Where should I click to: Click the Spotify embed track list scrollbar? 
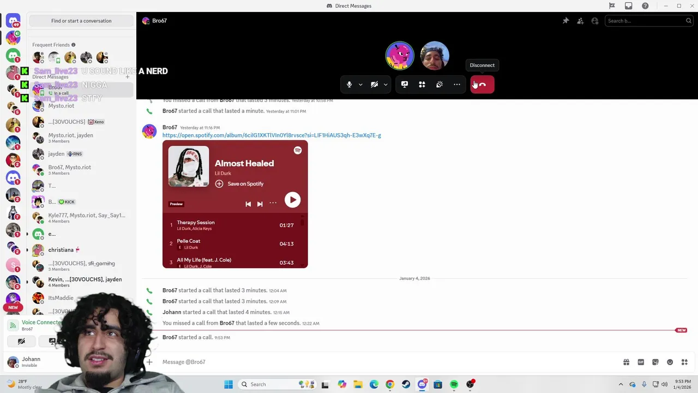[x=302, y=223]
